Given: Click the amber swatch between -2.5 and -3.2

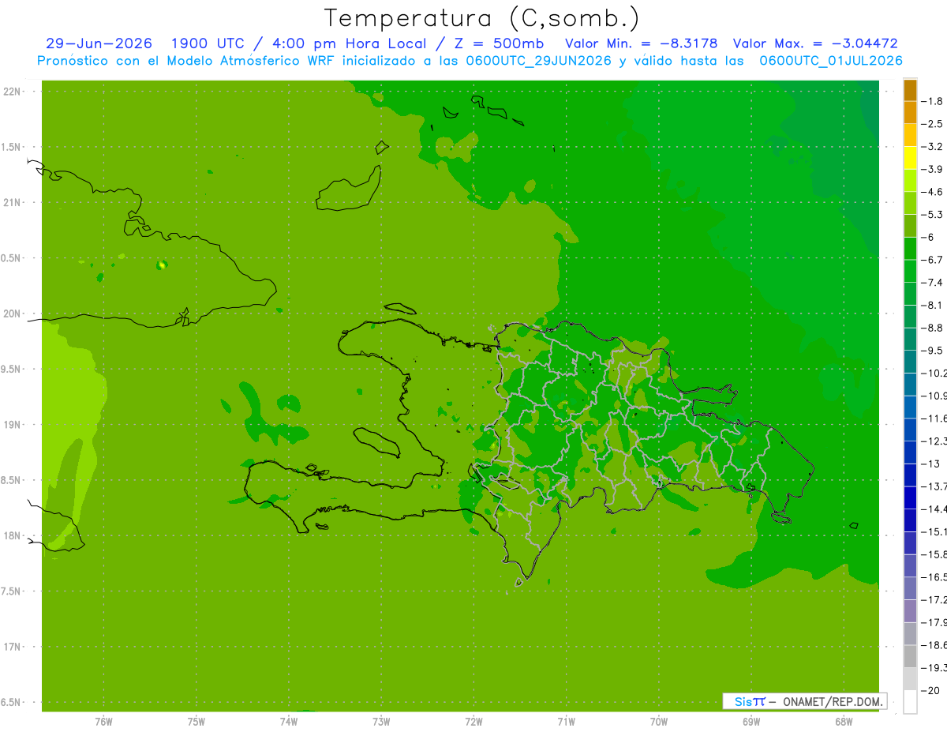Looking at the screenshot, I should pos(910,135).
